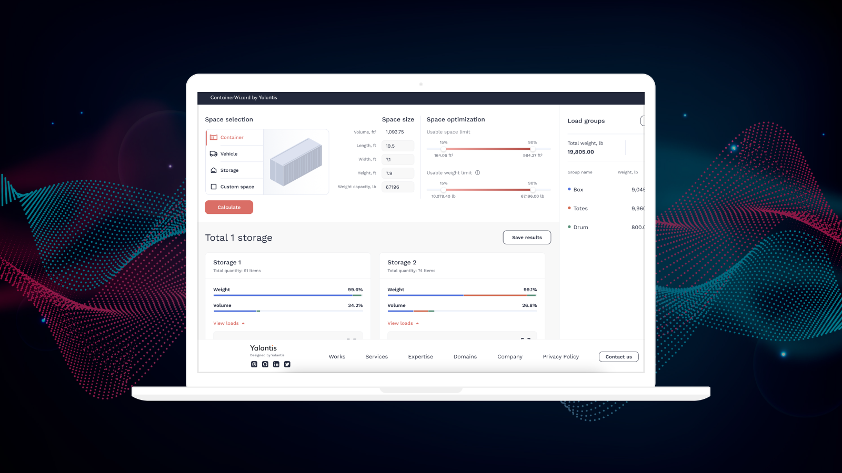
Task: Open the LinkedIn icon in footer
Action: click(x=276, y=364)
